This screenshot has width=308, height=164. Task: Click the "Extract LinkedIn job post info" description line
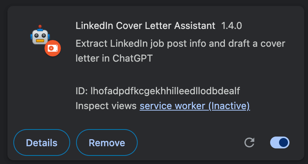pyautogui.click(x=180, y=43)
